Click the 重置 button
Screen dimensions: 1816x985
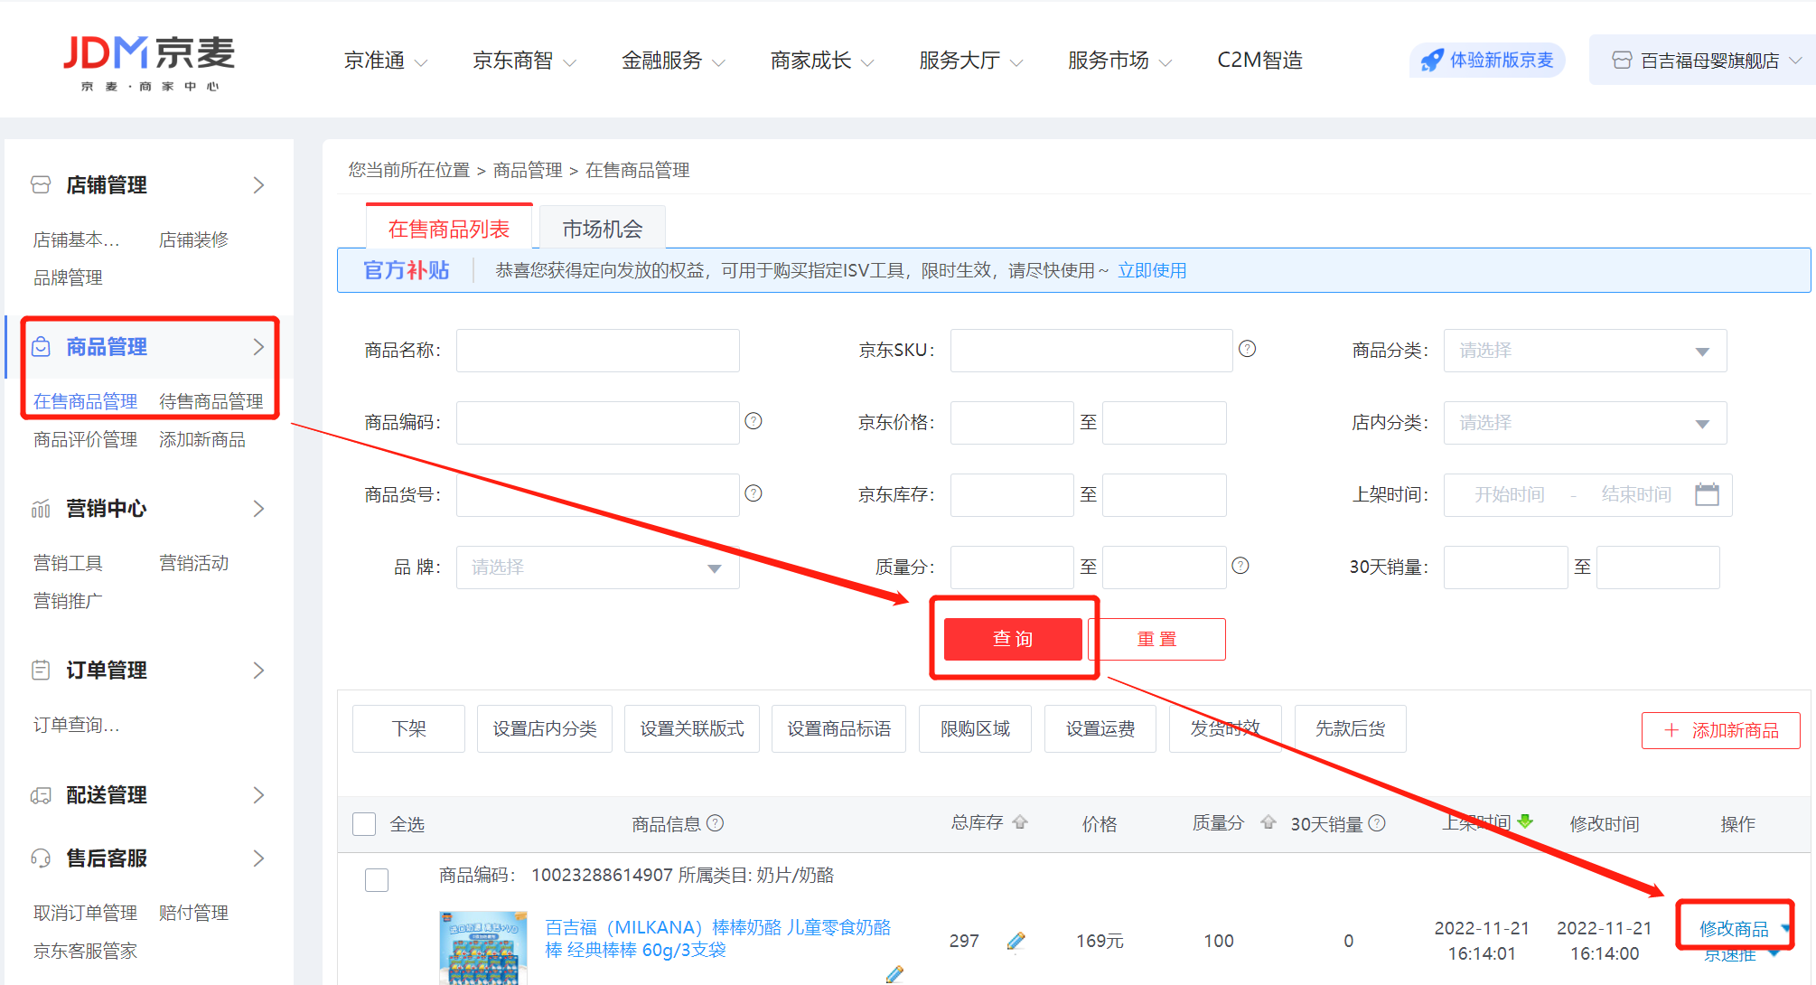(x=1157, y=639)
